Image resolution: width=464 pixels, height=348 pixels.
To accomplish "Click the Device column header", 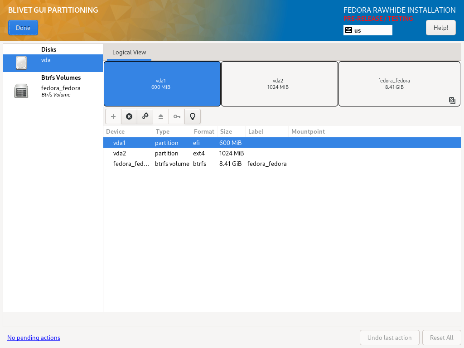I will point(128,132).
